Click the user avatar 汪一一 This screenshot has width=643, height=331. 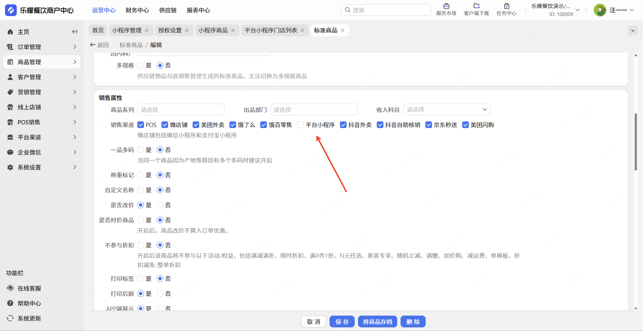600,10
